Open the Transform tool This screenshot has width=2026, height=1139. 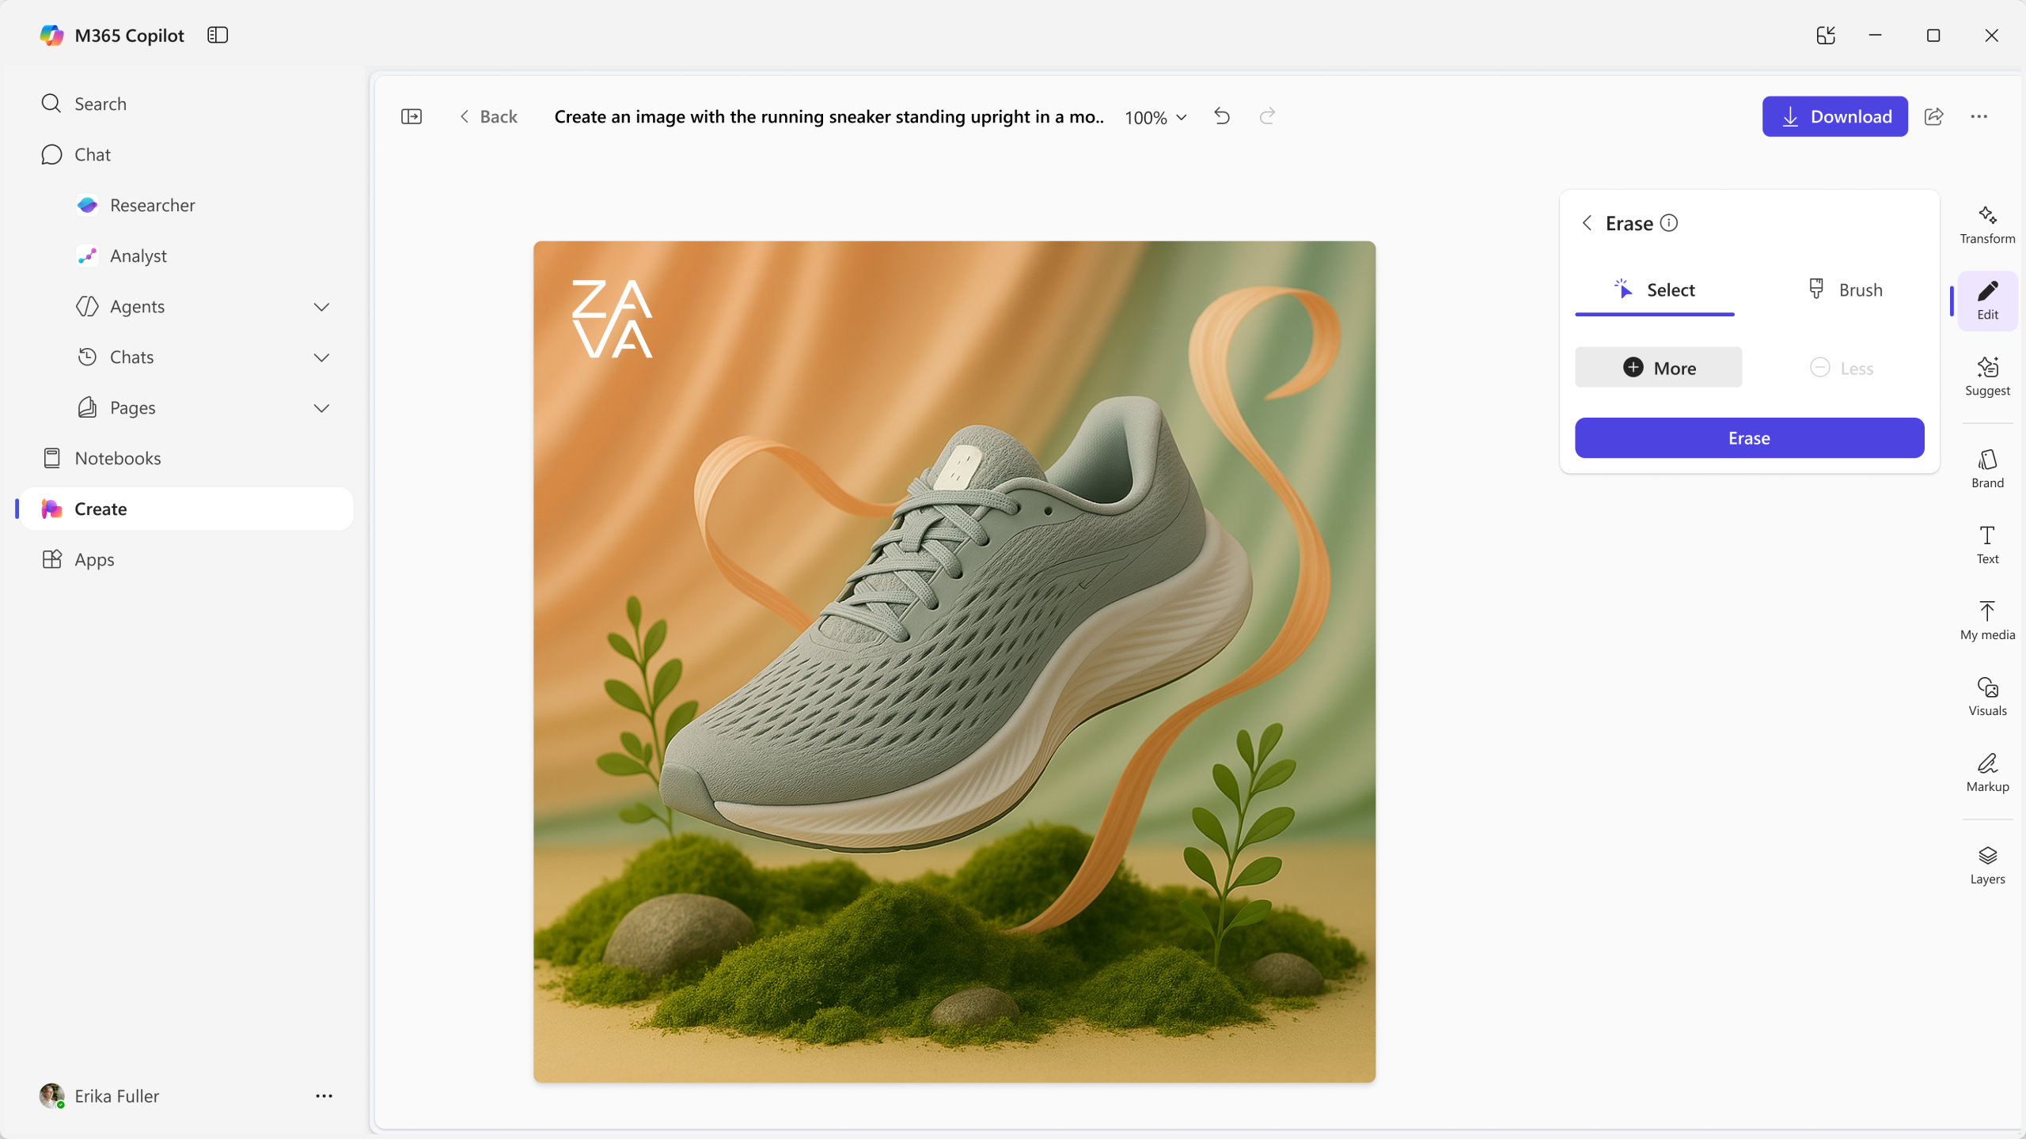(x=1986, y=225)
